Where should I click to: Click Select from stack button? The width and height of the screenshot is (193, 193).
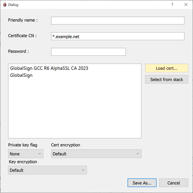coord(166,79)
